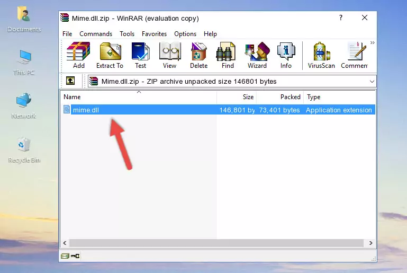The width and height of the screenshot is (407, 273).
Task: Click the 146,801 size value
Action: pos(237,110)
